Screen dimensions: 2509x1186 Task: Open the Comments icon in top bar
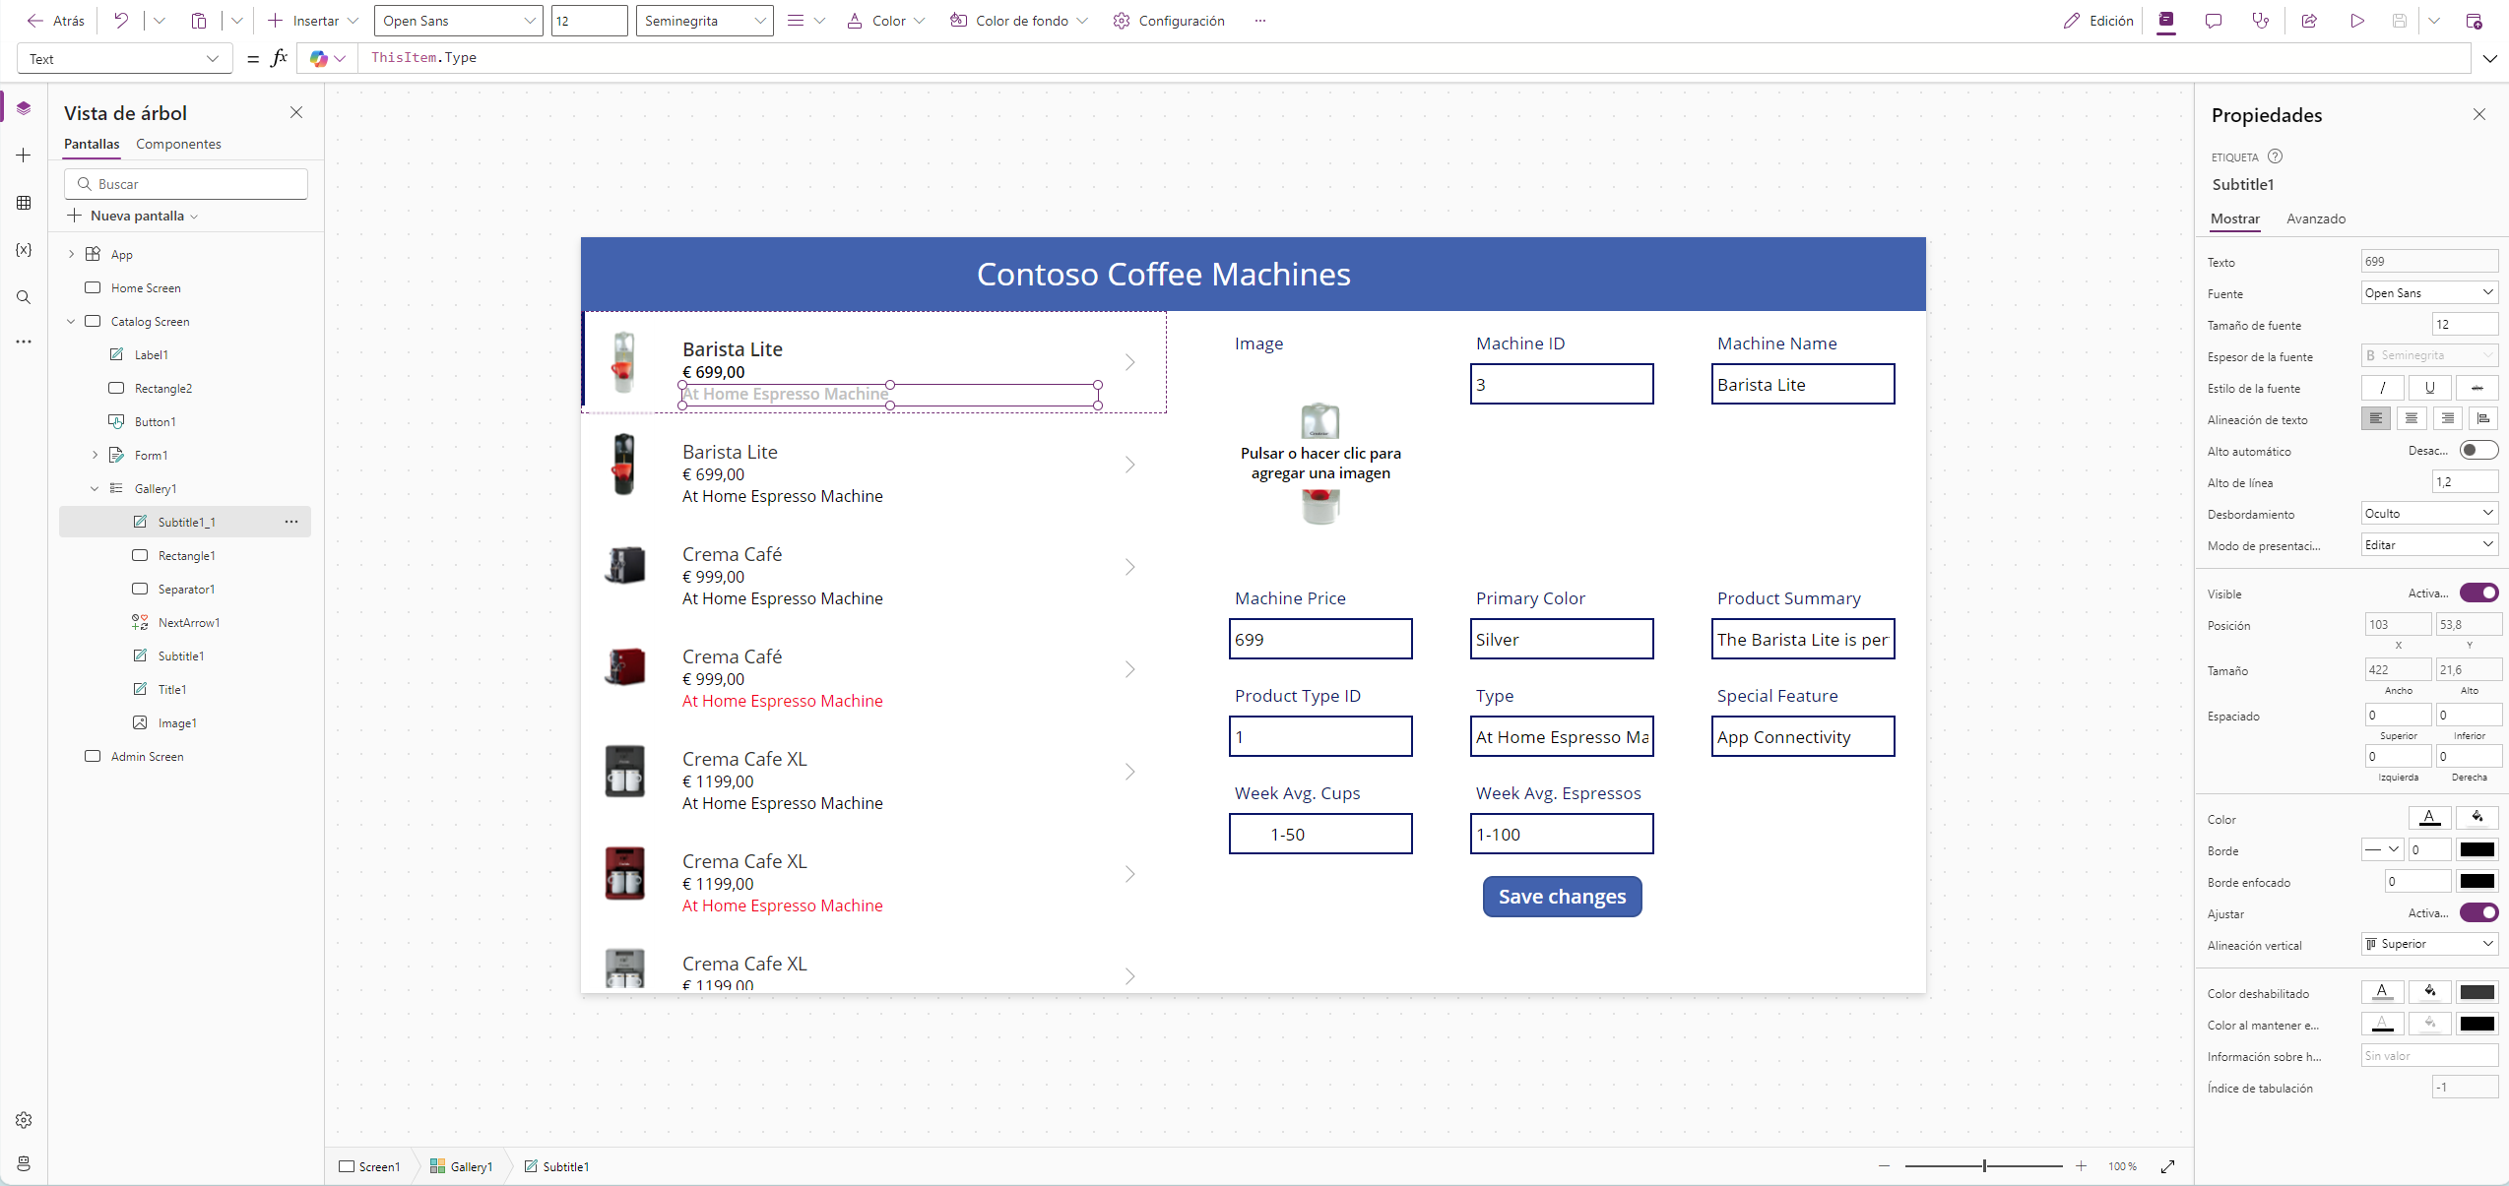click(2214, 21)
